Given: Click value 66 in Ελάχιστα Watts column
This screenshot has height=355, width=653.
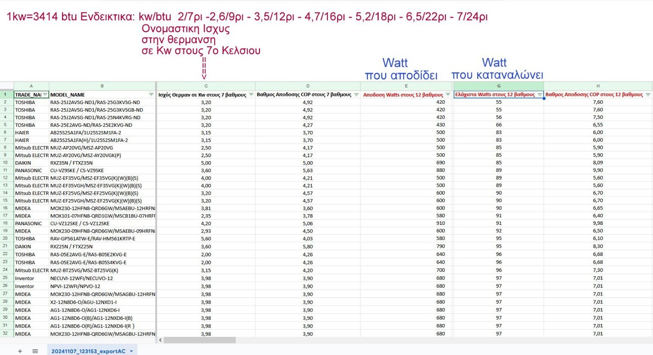Looking at the screenshot, I should click(498, 125).
